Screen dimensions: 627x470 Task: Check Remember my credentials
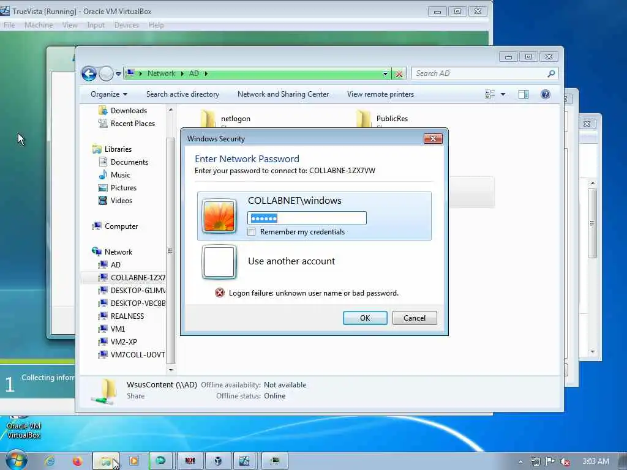(x=252, y=232)
